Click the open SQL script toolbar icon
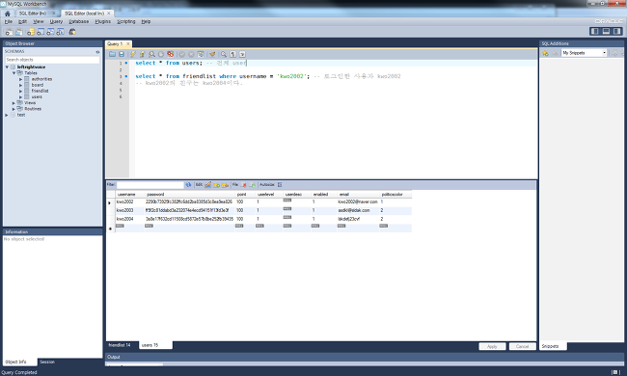This screenshot has height=376, width=627. click(18, 32)
